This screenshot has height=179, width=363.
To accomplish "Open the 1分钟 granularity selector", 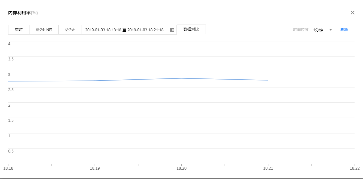I will click(318, 30).
